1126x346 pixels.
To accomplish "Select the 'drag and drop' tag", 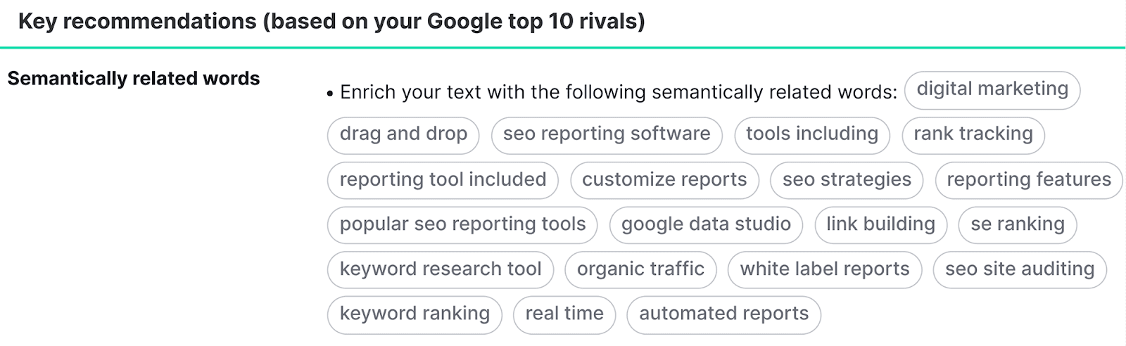I will [x=403, y=134].
